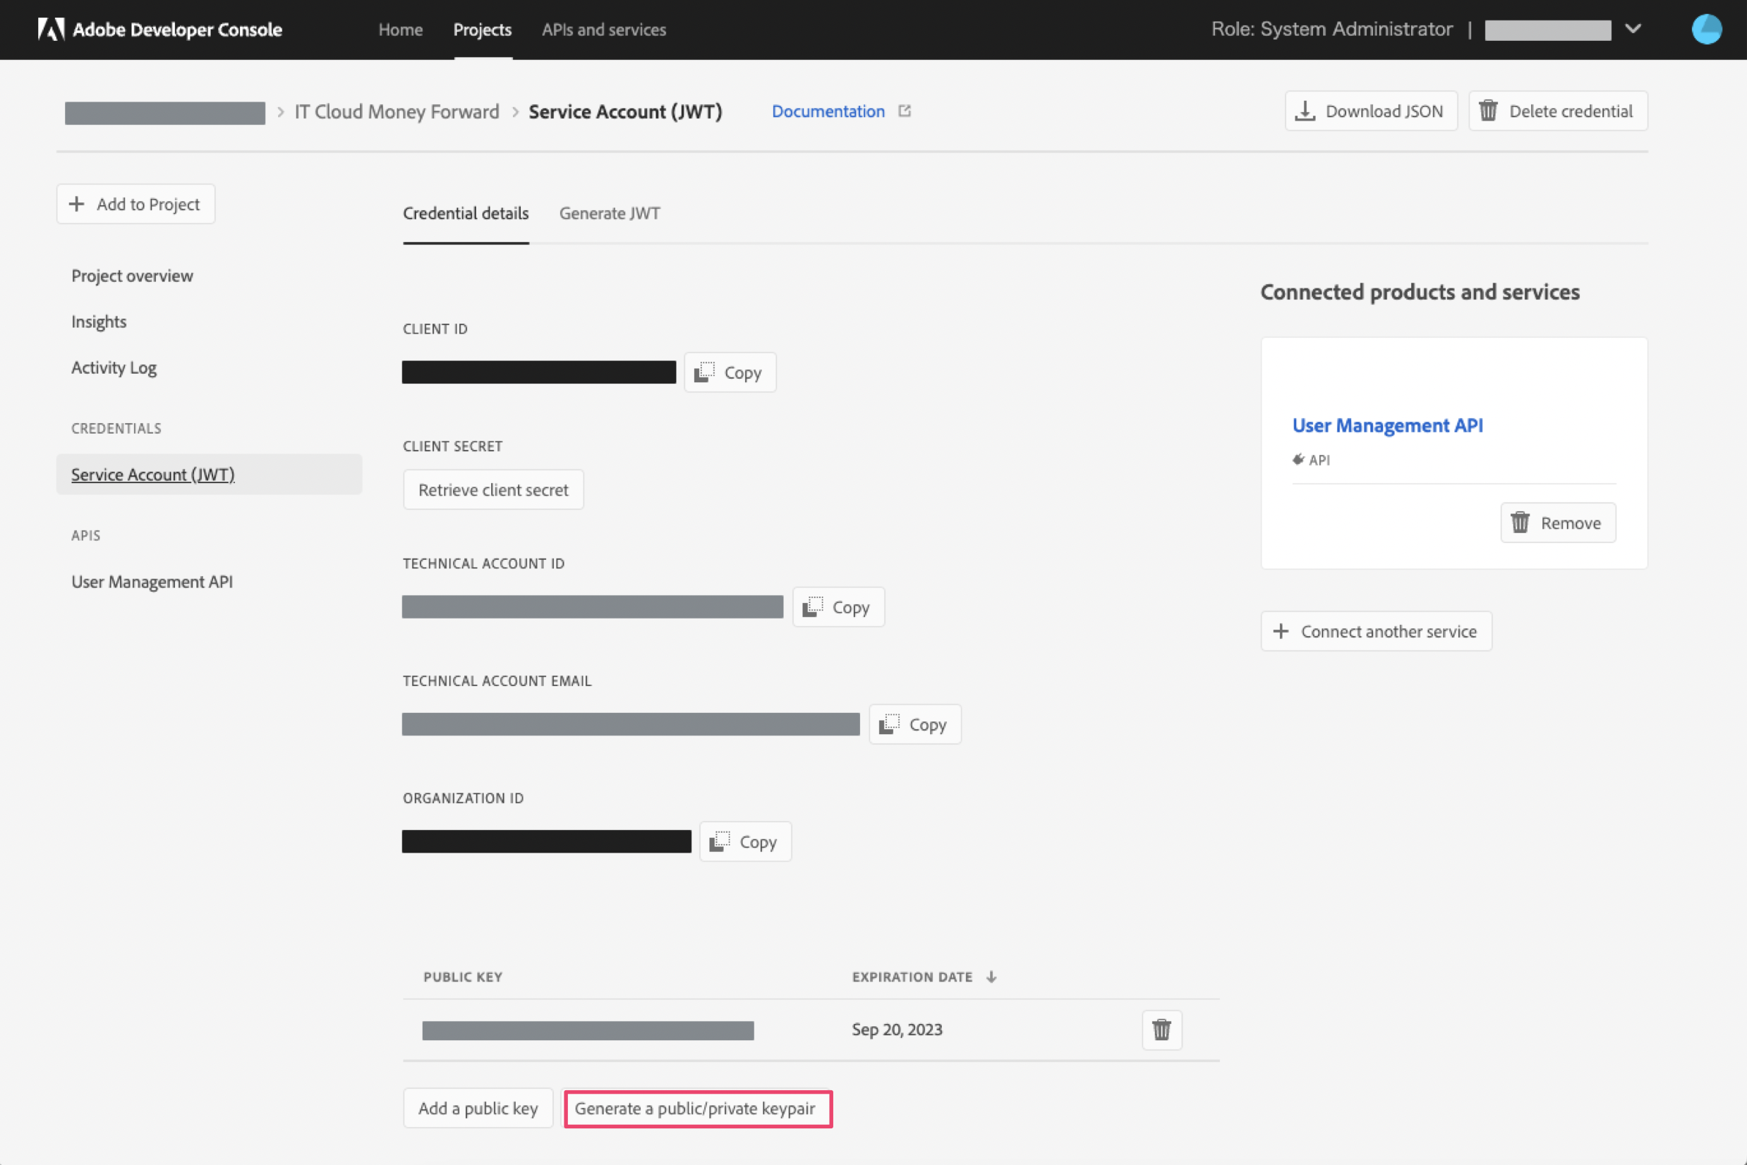The image size is (1747, 1165).
Task: Click the Add to Project button
Action: [x=135, y=204]
